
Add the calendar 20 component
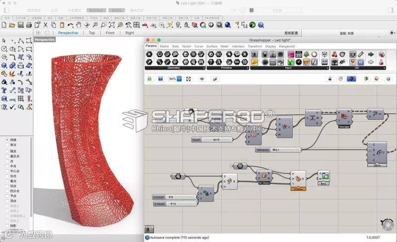point(299,54)
